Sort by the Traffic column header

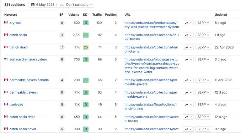(97, 15)
